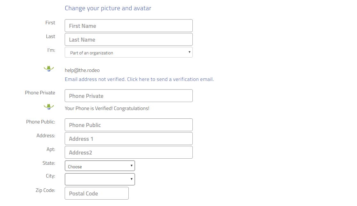Click the Your Phone is Verified message
Viewport: 357px width, 206px height.
[107, 108]
